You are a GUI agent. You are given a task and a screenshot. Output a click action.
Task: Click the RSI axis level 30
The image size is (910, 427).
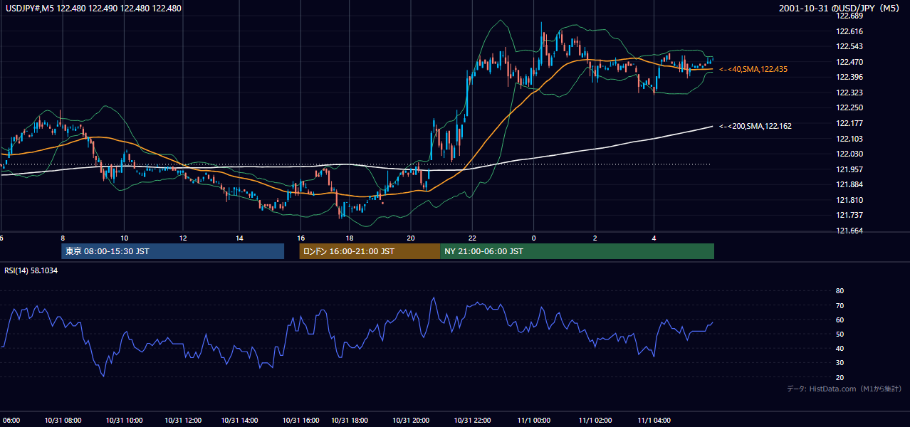840,363
